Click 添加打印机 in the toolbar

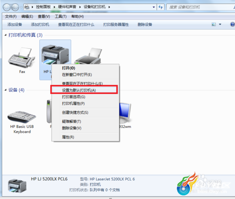[40, 24]
